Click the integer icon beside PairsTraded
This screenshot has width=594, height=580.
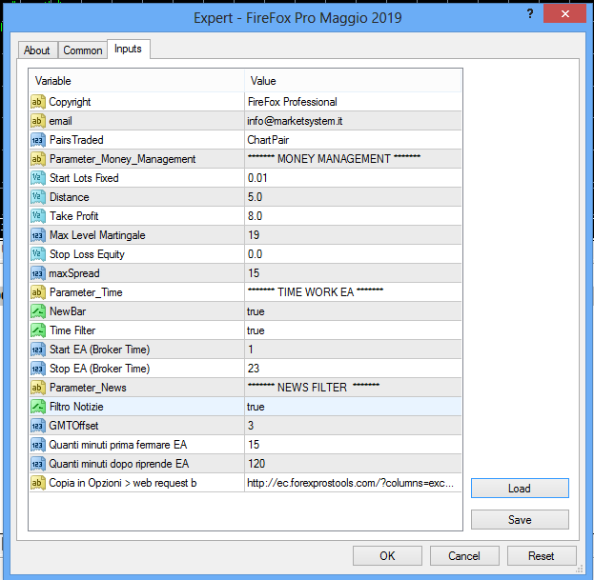tap(38, 140)
